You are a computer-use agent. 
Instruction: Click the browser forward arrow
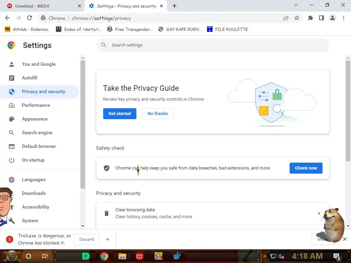pyautogui.click(x=19, y=18)
